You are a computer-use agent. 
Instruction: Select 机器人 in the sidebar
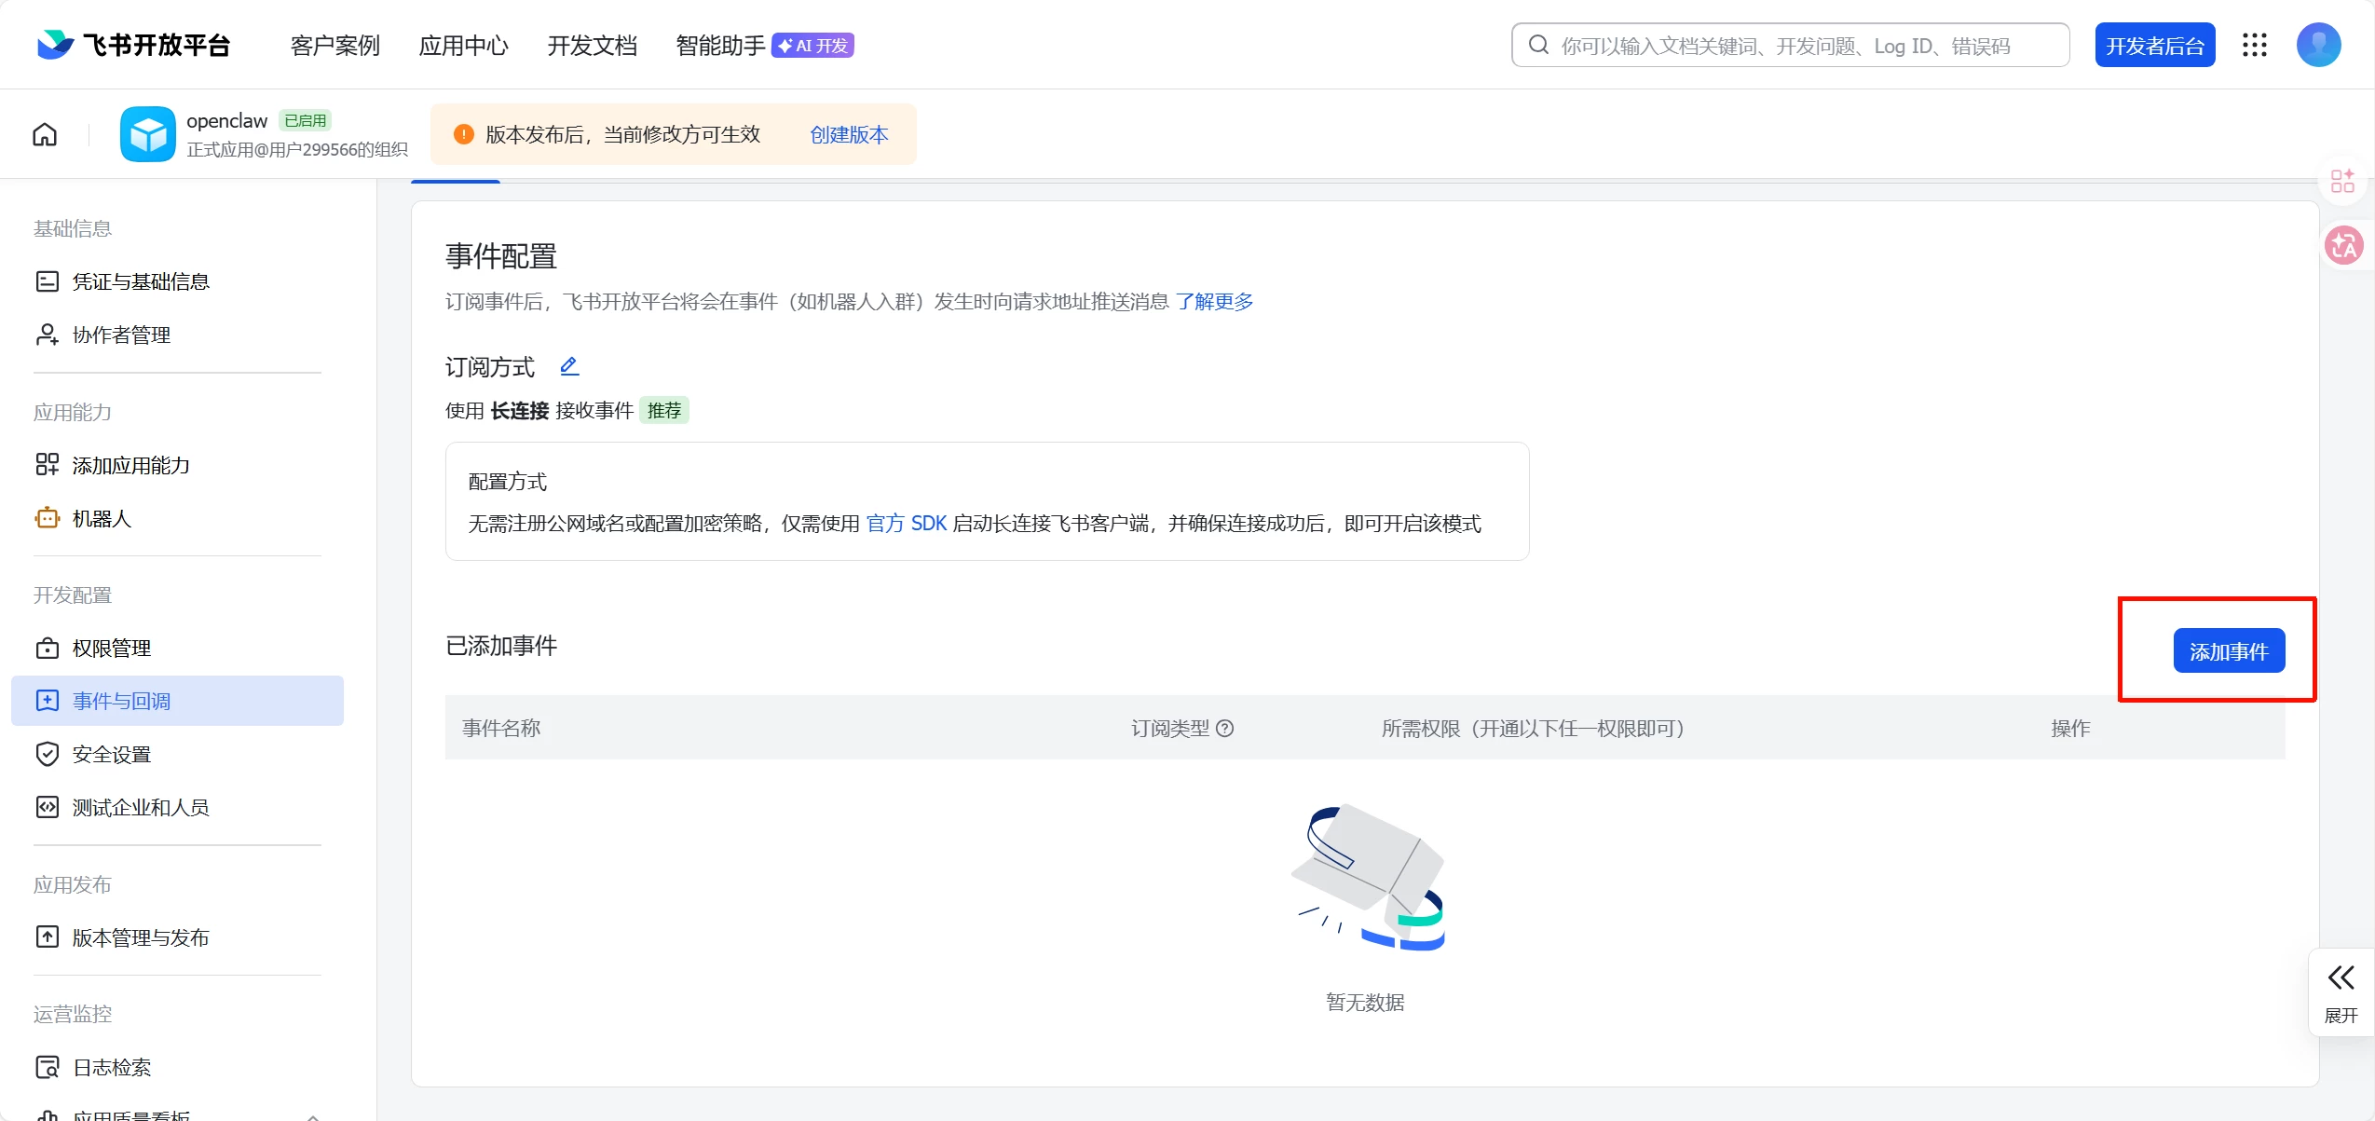tap(102, 518)
